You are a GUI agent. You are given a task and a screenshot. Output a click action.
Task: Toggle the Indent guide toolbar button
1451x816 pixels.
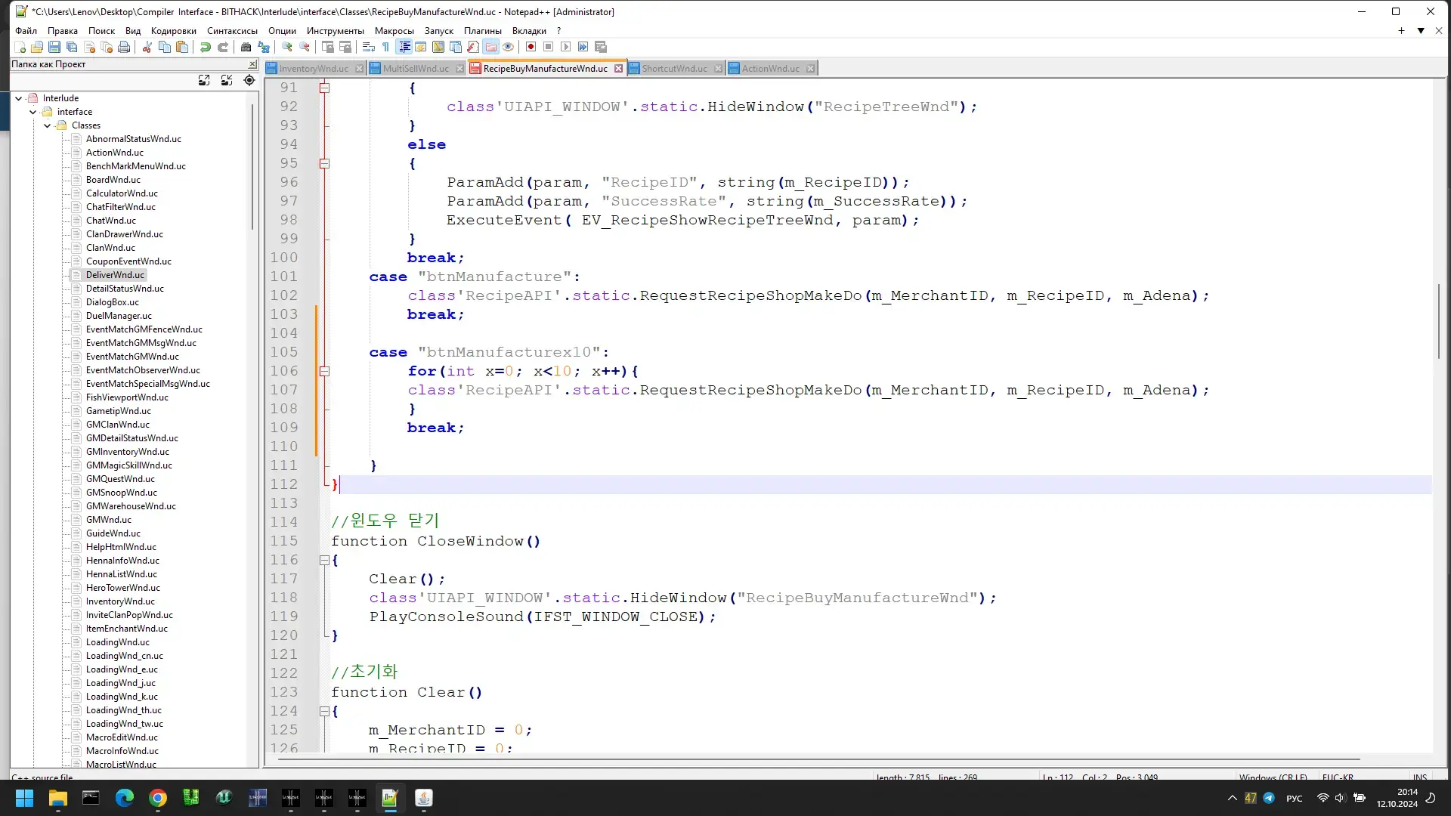(x=404, y=47)
